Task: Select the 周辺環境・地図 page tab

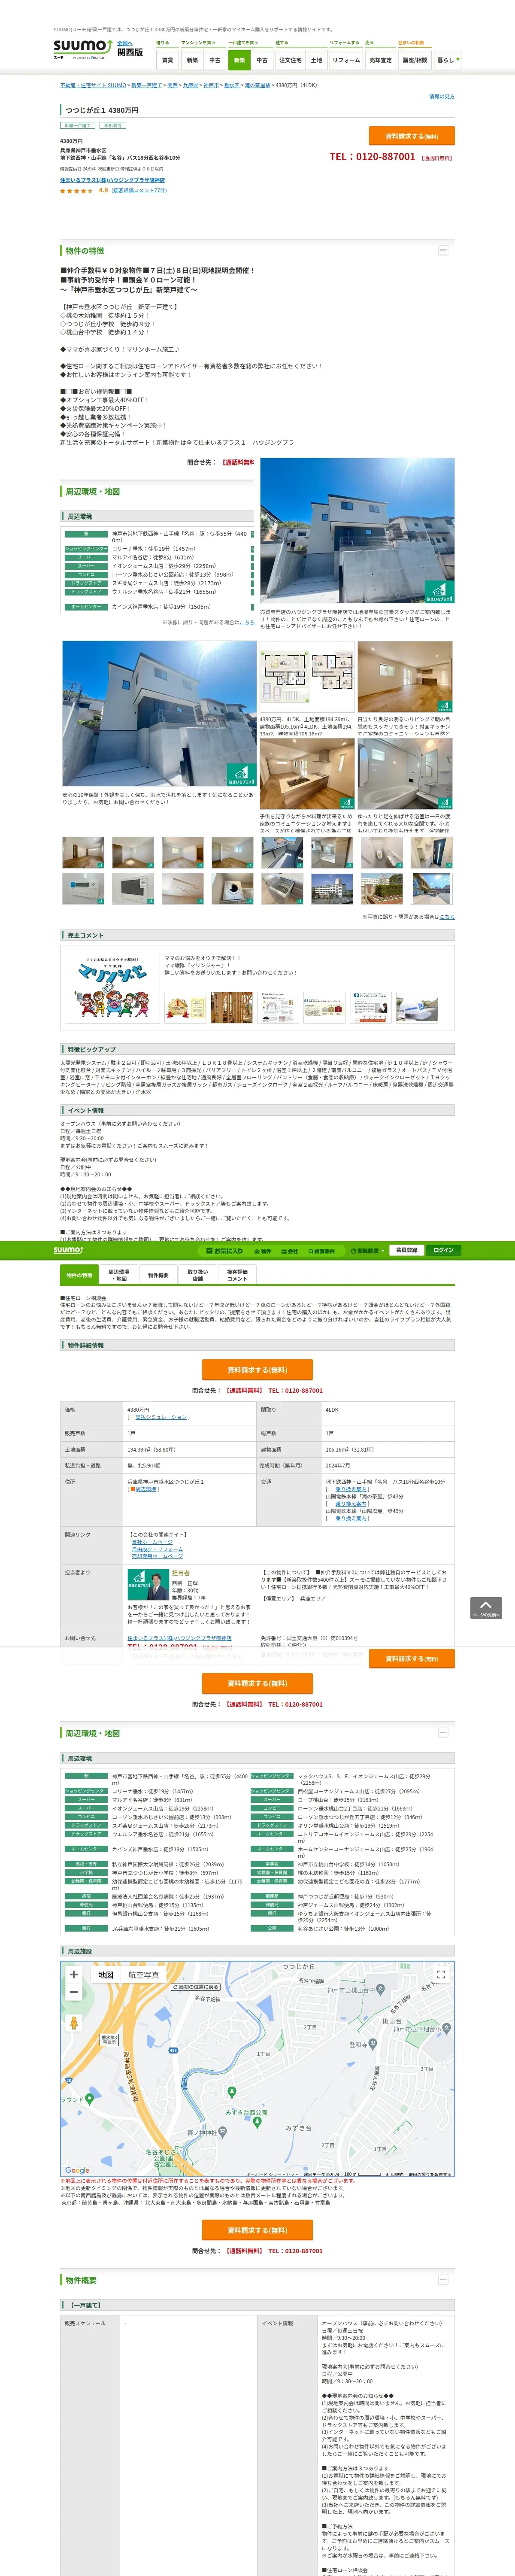Action: click(x=119, y=1275)
